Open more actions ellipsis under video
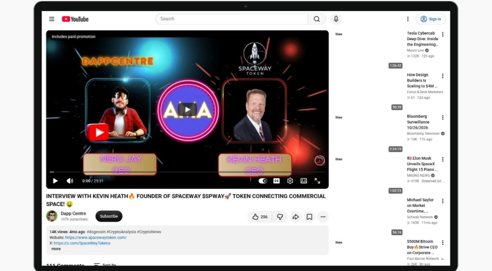The image size is (492, 271). tap(323, 216)
